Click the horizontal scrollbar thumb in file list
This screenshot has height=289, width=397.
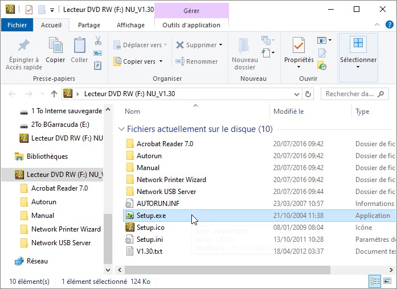click(227, 270)
